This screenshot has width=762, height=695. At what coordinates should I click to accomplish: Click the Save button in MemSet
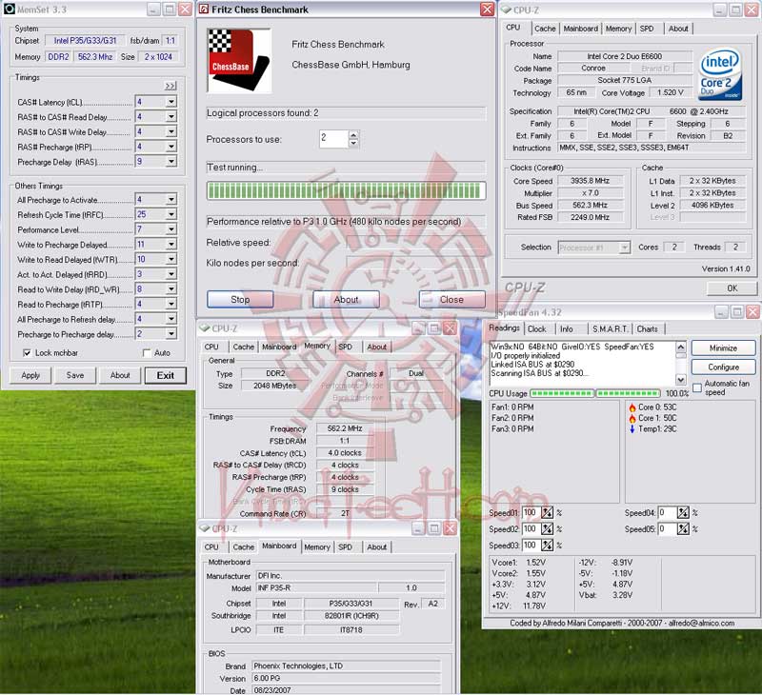point(75,375)
